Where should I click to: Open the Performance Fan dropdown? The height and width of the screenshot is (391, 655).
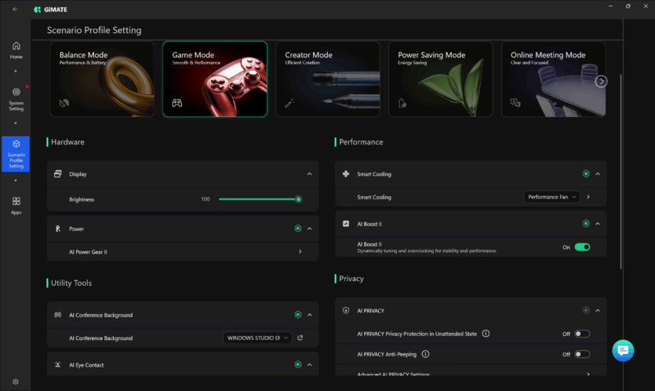[x=551, y=197]
